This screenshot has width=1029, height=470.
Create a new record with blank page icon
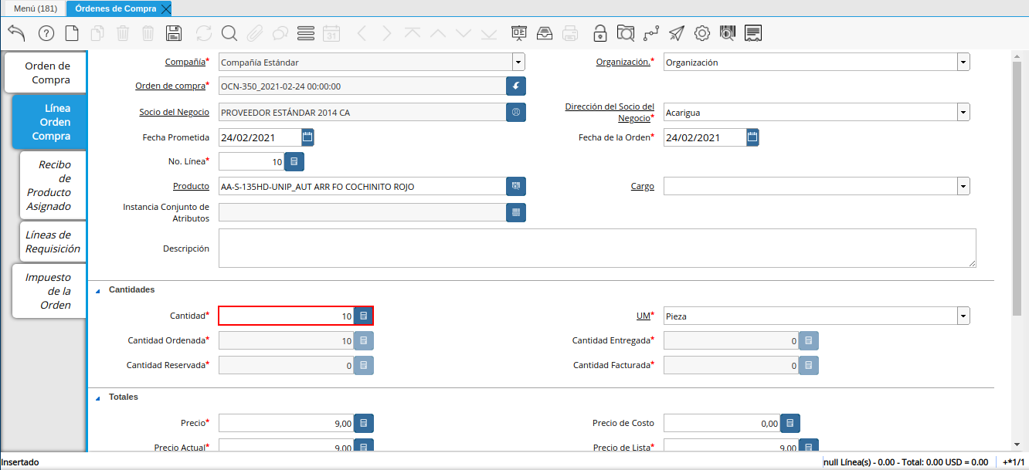pos(72,33)
